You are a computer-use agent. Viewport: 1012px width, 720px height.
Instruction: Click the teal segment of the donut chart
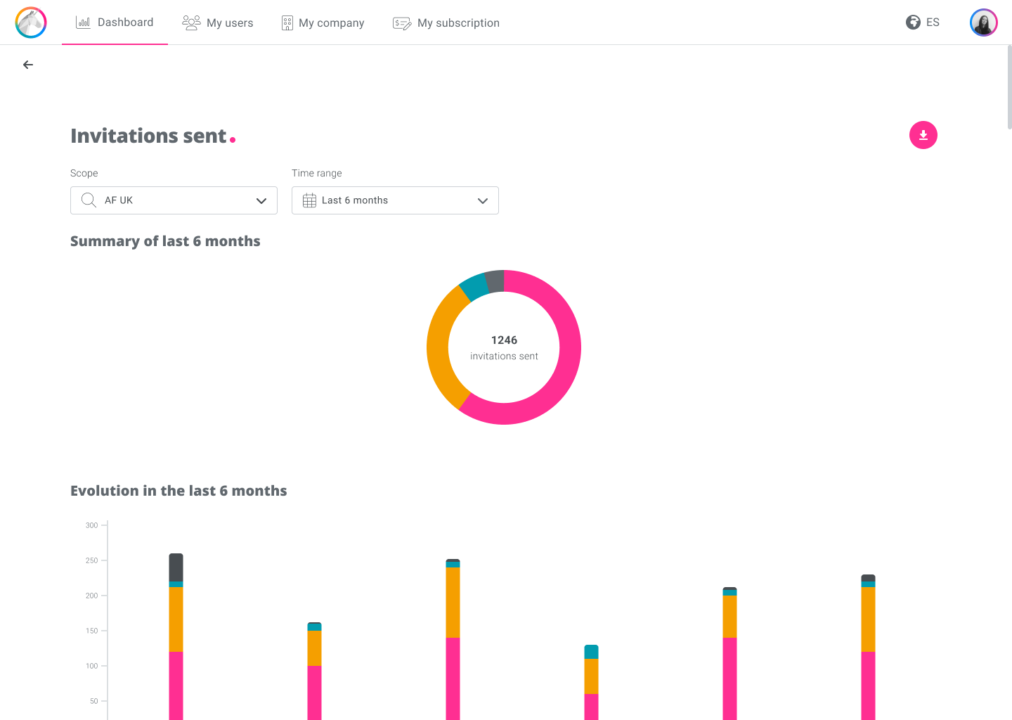coord(474,287)
